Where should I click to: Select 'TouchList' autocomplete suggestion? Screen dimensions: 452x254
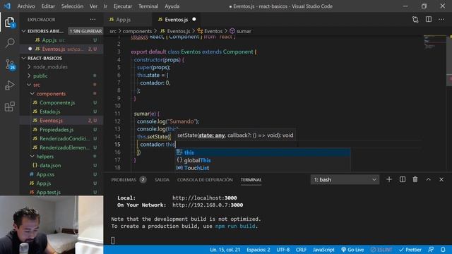[263, 168]
